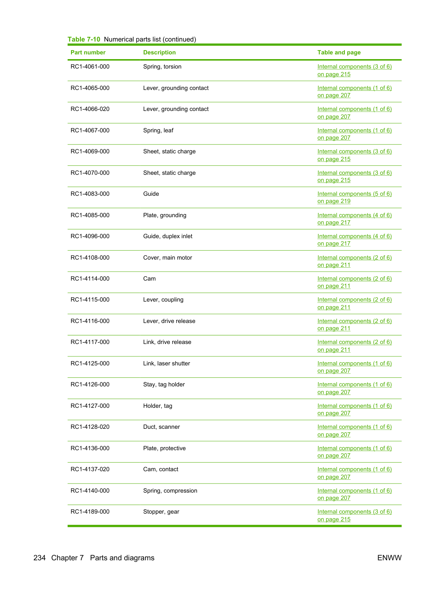Click the Stay, tag holder link
442x589 pixels.
(354, 388)
